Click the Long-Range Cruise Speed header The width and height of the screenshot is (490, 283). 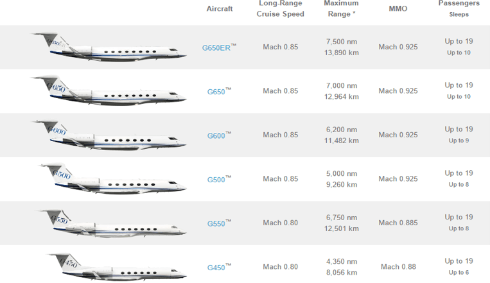(x=280, y=8)
